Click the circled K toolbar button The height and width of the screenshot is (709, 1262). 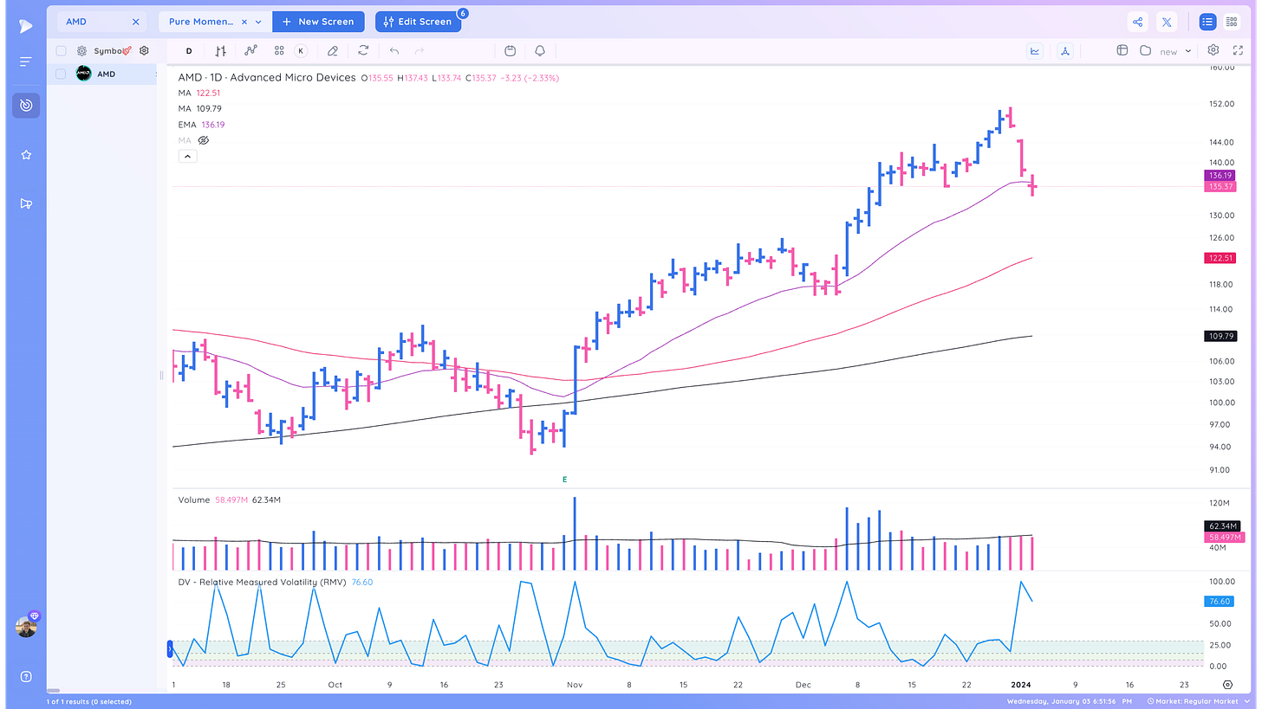tap(301, 51)
